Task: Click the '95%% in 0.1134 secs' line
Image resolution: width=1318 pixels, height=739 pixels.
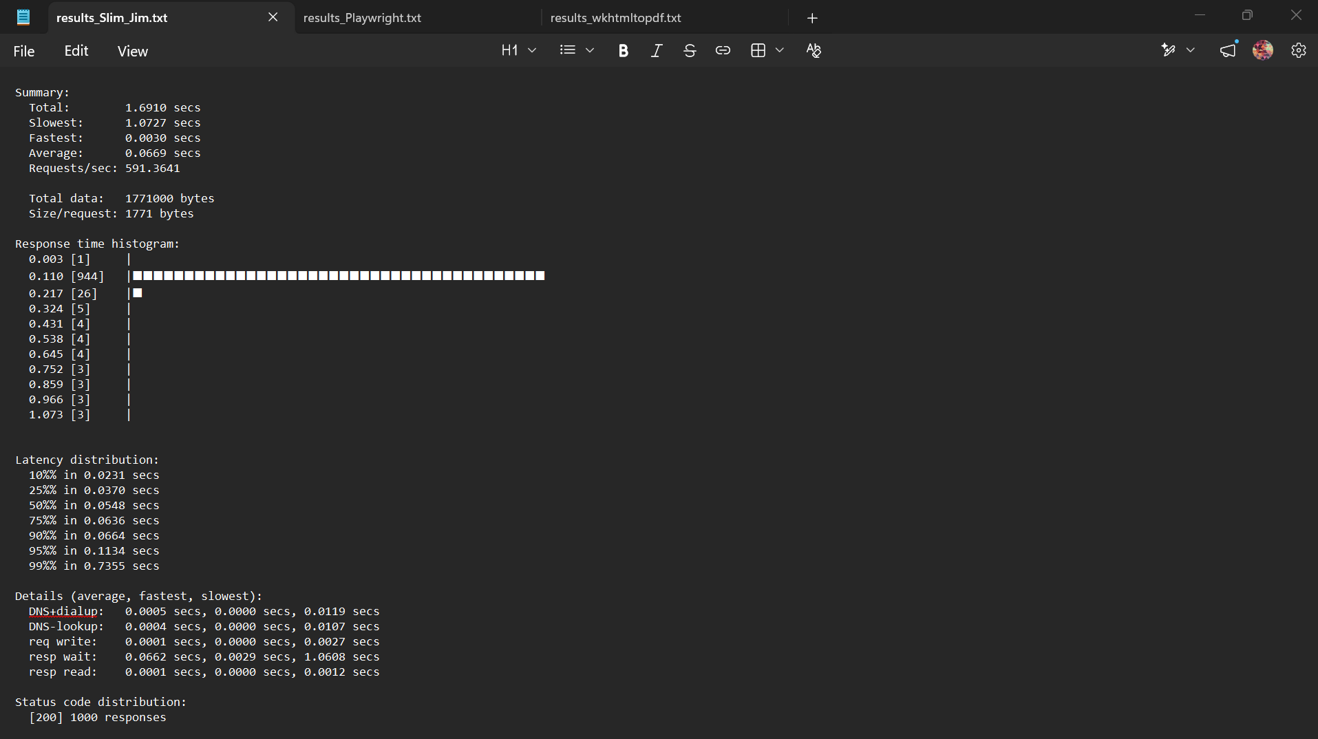Action: (94, 550)
